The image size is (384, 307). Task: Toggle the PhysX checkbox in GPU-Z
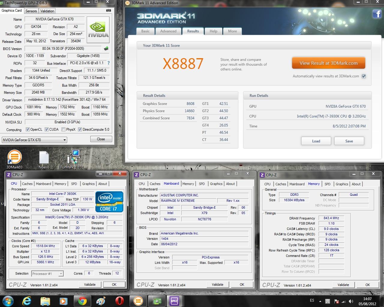(63, 130)
